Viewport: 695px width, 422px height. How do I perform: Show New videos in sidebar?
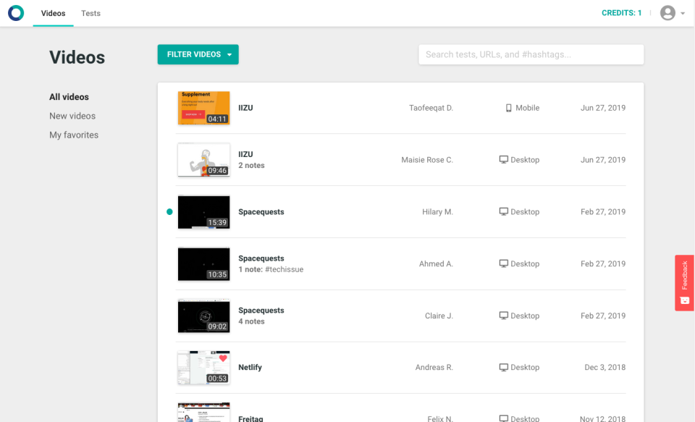[x=72, y=116]
